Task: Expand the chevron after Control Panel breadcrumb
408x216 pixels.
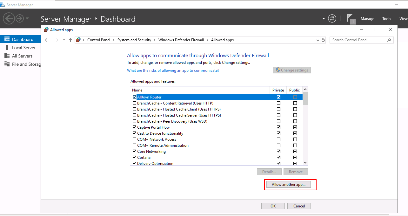Action: coord(114,40)
